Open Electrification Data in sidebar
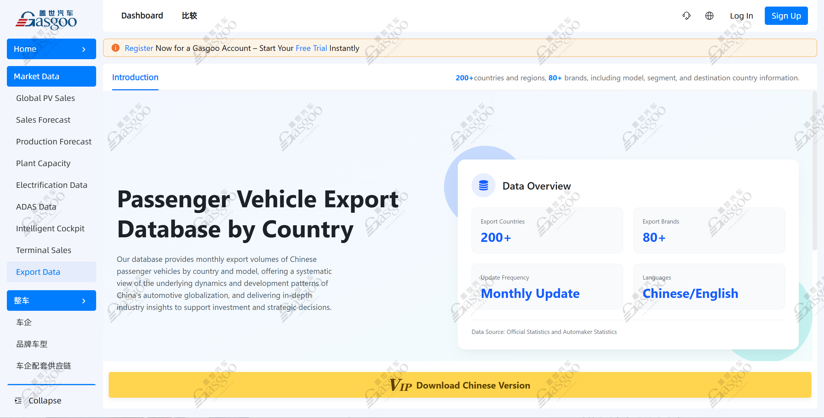The width and height of the screenshot is (824, 418). (51, 185)
